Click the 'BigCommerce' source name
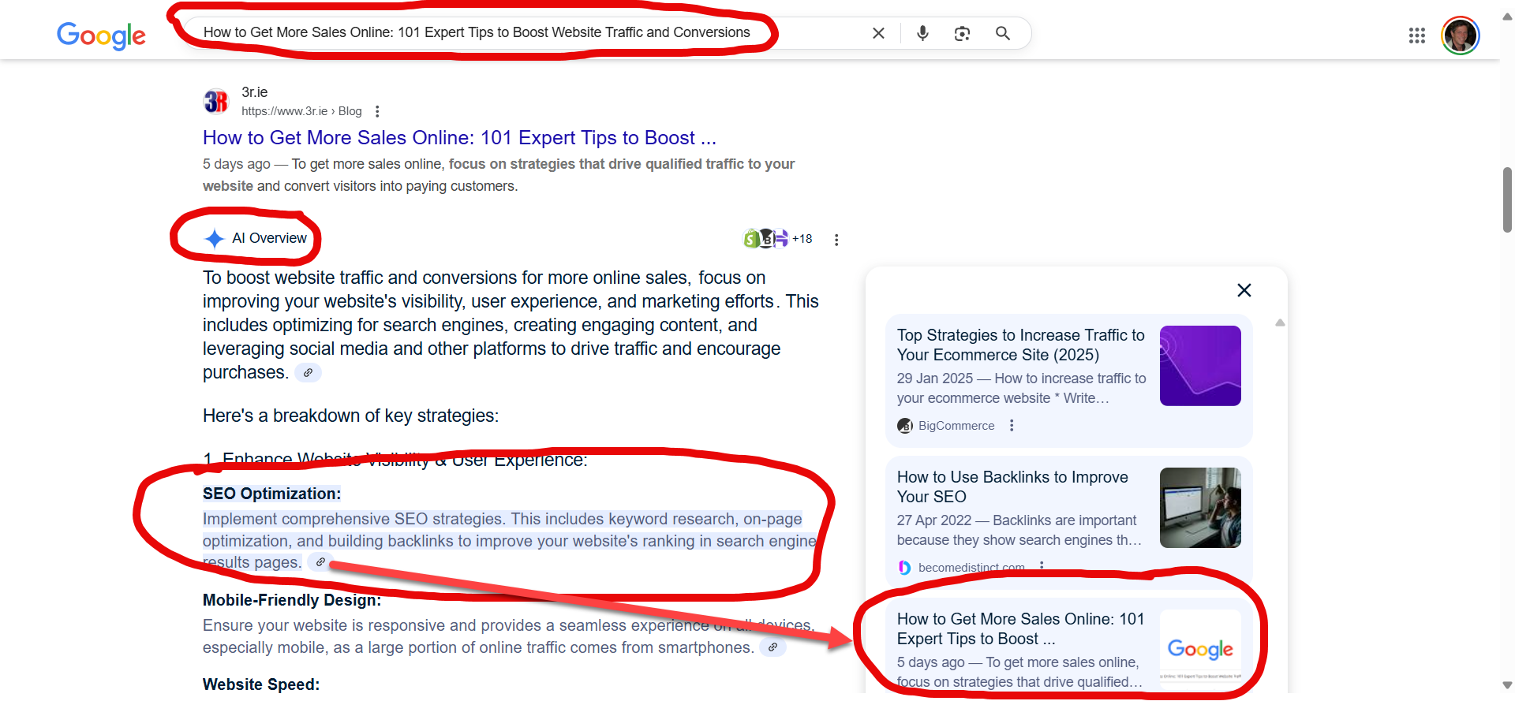Viewport: 1515px width, 701px height. pyautogui.click(x=956, y=426)
